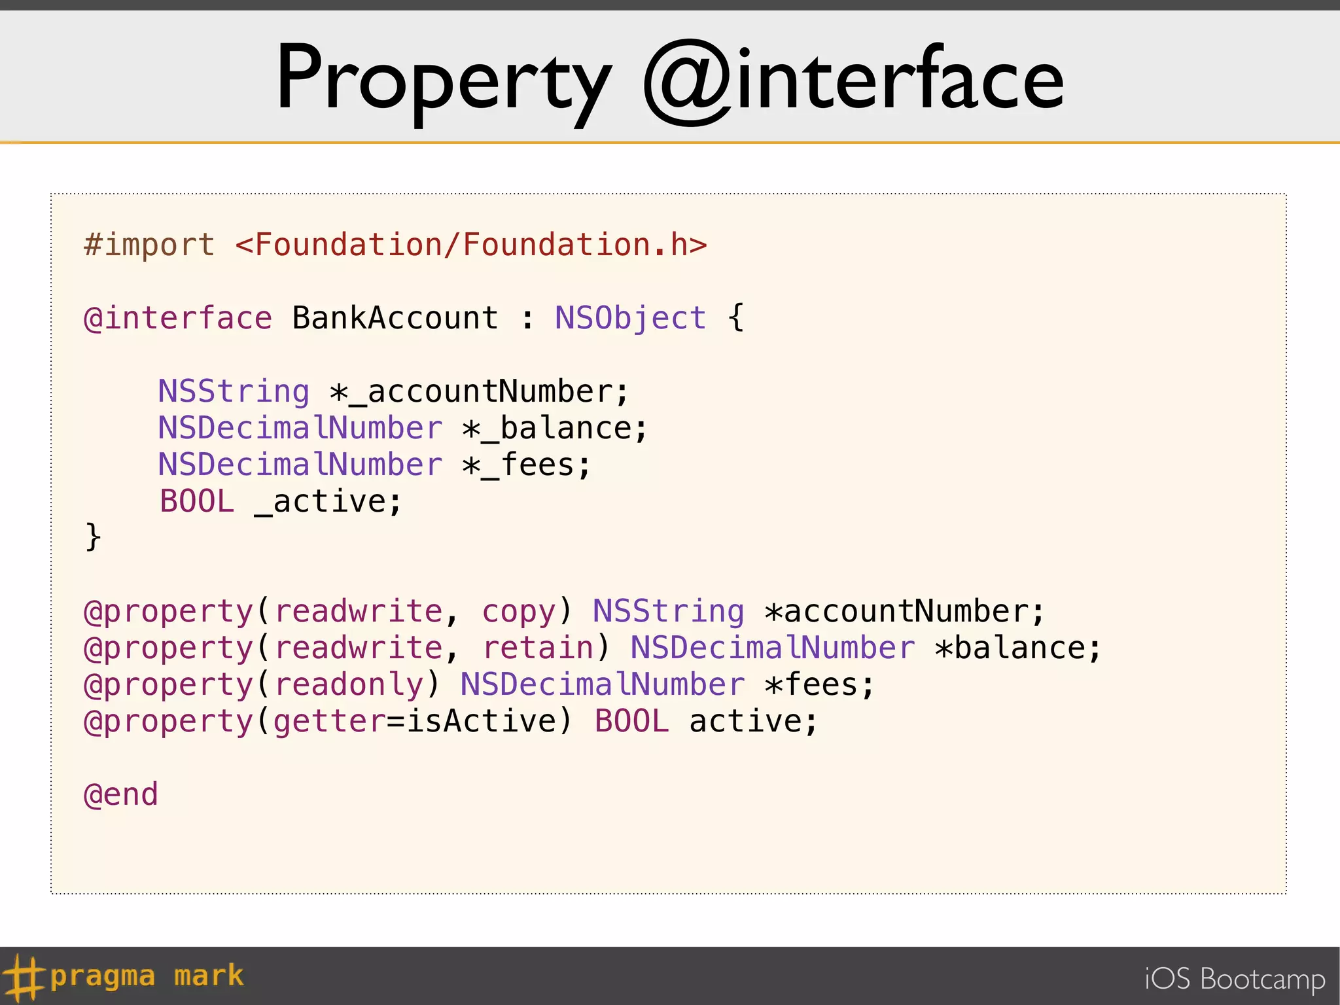Click the "NSObject" superclass name

point(631,319)
